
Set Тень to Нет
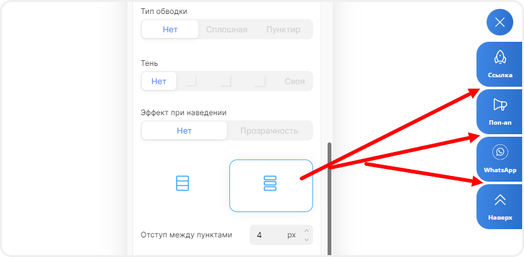pos(159,82)
